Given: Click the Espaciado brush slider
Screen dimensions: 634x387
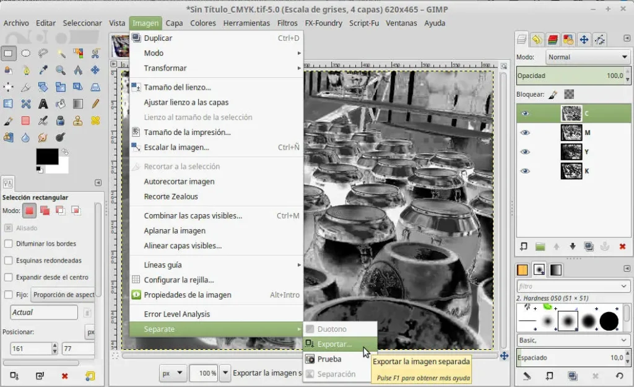Looking at the screenshot, I should coord(570,358).
